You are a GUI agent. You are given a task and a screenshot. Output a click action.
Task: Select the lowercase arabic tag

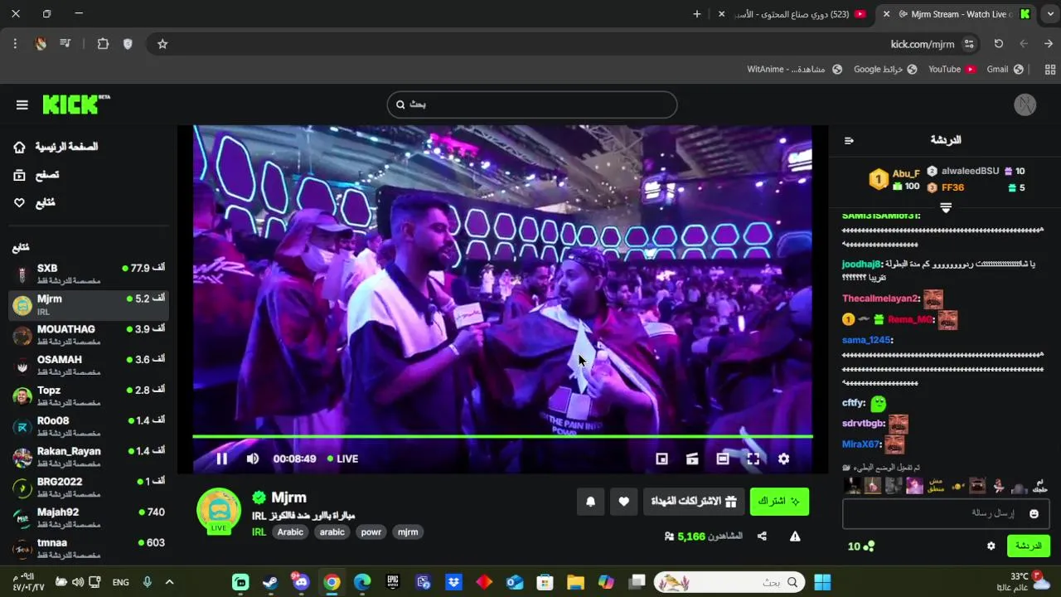[332, 532]
